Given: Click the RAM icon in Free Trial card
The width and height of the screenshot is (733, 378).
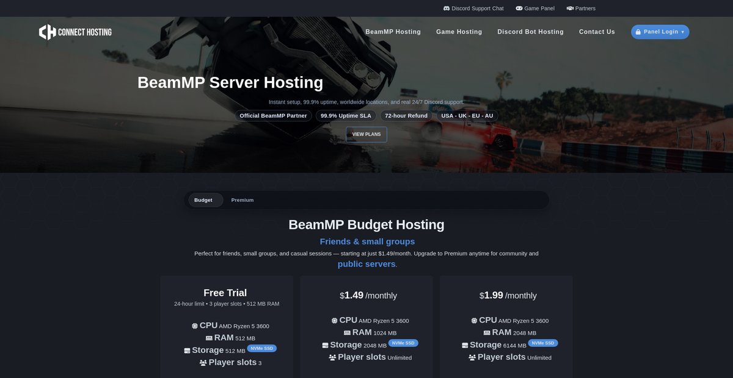Looking at the screenshot, I should [209, 338].
